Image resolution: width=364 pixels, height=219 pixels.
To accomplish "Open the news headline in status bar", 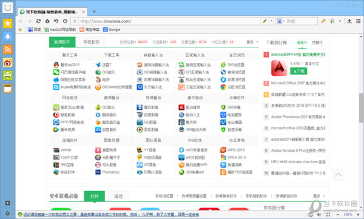I will [111, 215].
